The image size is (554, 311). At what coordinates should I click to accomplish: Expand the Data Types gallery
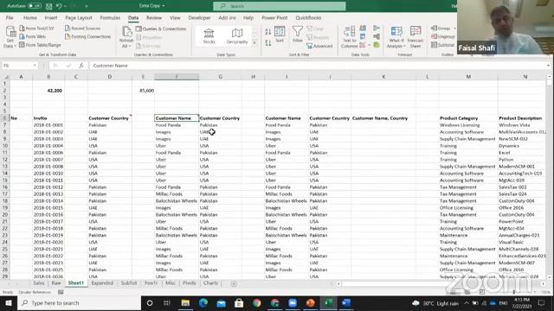pyautogui.click(x=254, y=43)
